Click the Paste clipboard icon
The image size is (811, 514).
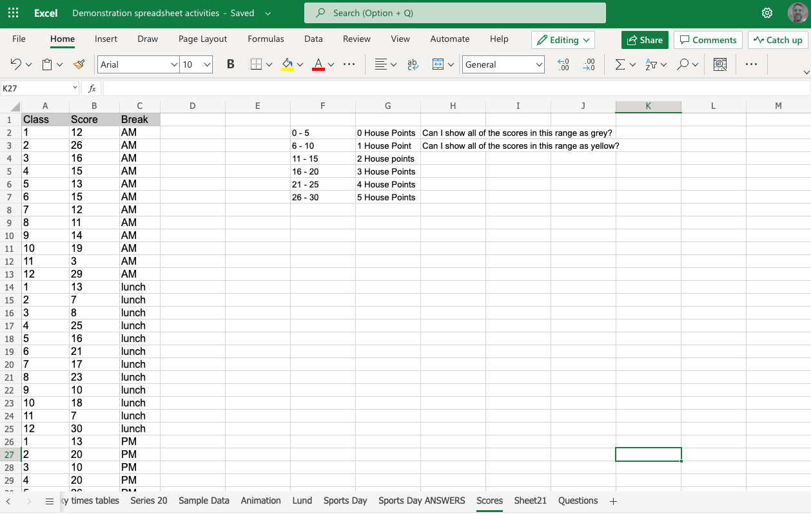point(47,64)
